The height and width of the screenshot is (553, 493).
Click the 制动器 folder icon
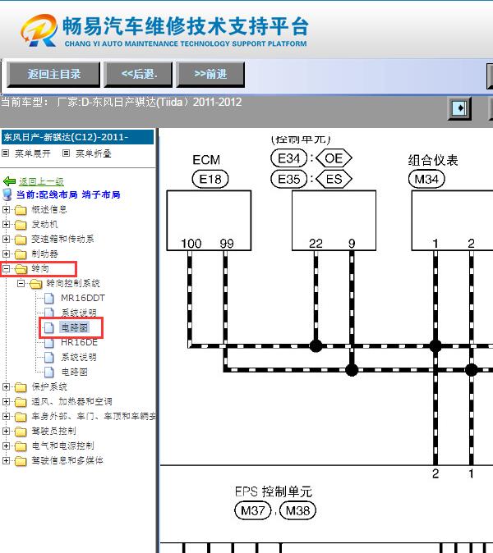click(x=21, y=254)
